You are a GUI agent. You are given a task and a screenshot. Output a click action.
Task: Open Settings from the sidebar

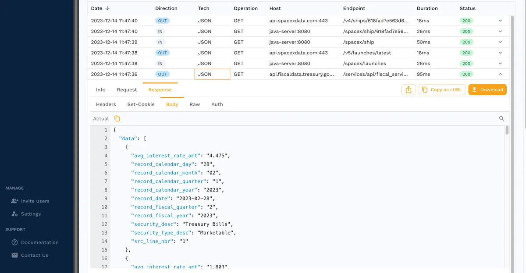point(31,214)
